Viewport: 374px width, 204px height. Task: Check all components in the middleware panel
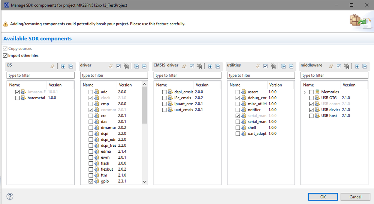[339, 66]
